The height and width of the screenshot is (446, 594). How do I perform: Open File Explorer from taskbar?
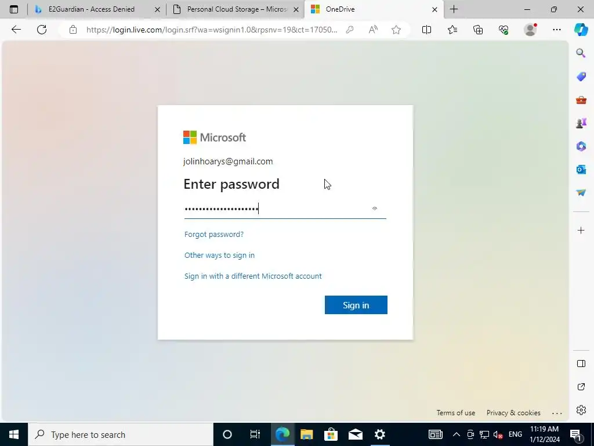click(306, 434)
